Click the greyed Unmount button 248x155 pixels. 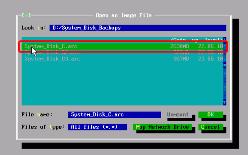(178, 114)
